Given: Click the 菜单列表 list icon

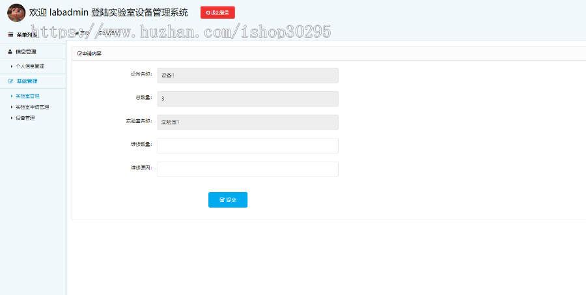Looking at the screenshot, I should tap(10, 35).
